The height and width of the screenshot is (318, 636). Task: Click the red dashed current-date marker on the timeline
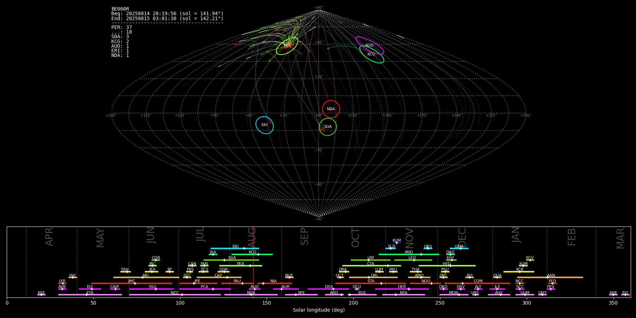pos(253,262)
